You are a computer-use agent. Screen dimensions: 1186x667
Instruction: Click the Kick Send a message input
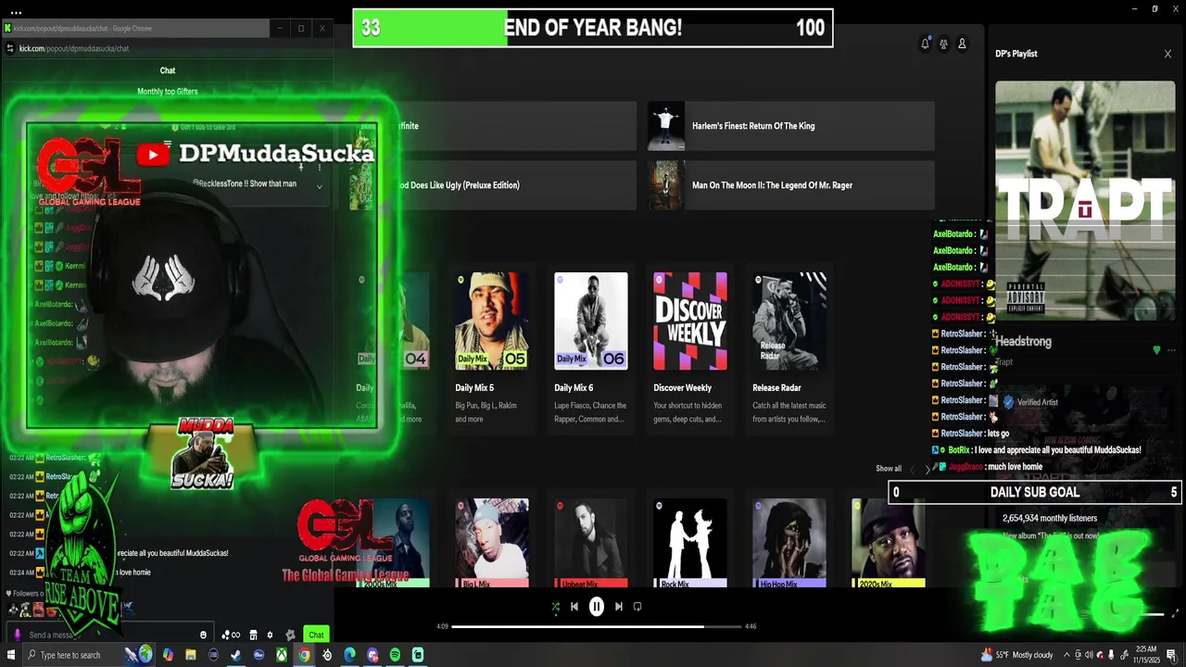(109, 635)
